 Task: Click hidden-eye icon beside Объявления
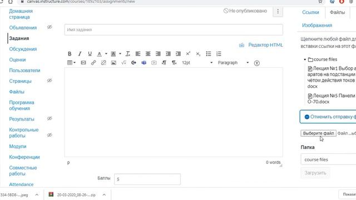coord(50,27)
